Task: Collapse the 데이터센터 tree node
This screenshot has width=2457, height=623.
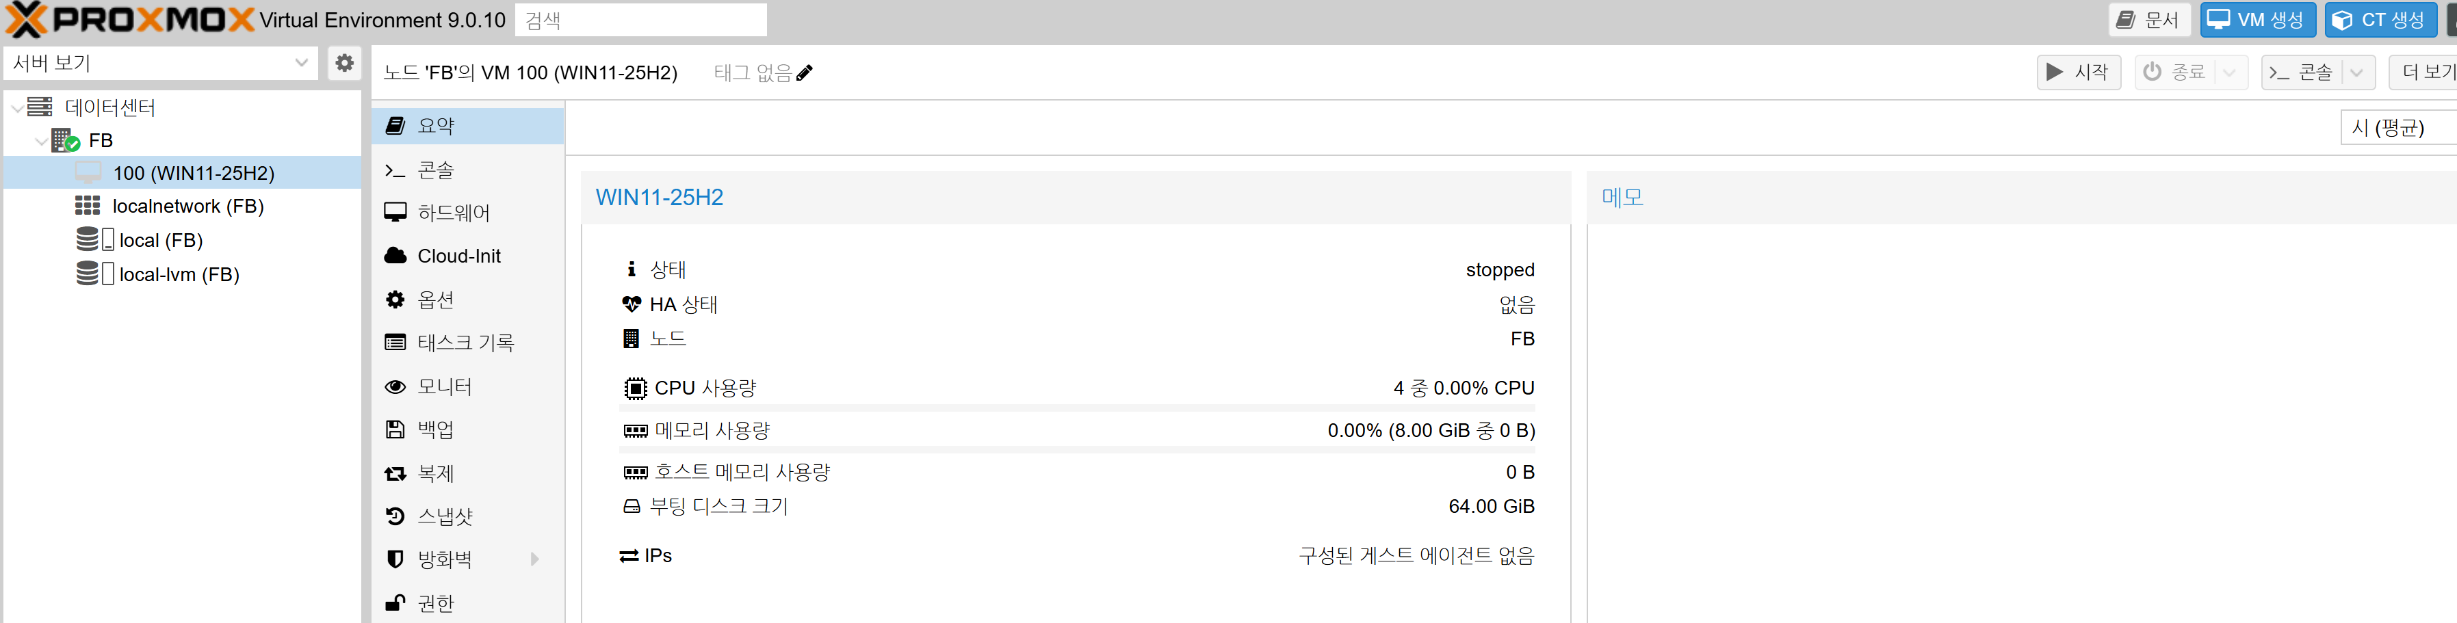Action: pos(16,107)
